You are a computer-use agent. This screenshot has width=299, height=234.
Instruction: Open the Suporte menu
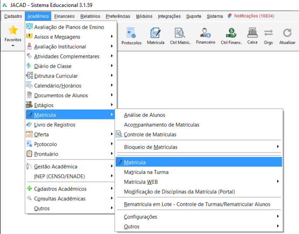coord(194,16)
